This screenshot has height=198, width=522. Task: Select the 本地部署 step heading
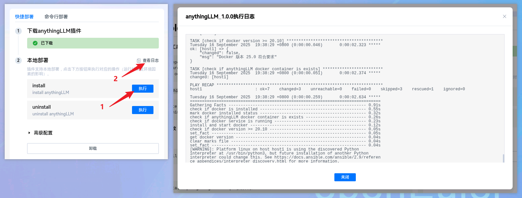(38, 61)
